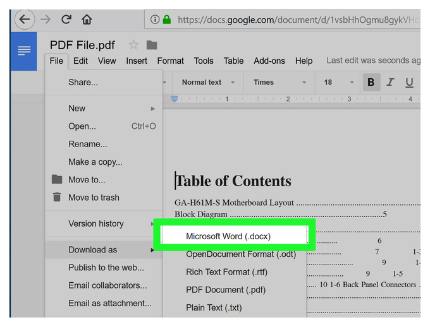Click the move-to-folder icon beside title
Image resolution: width=430 pixels, height=327 pixels.
point(152,45)
